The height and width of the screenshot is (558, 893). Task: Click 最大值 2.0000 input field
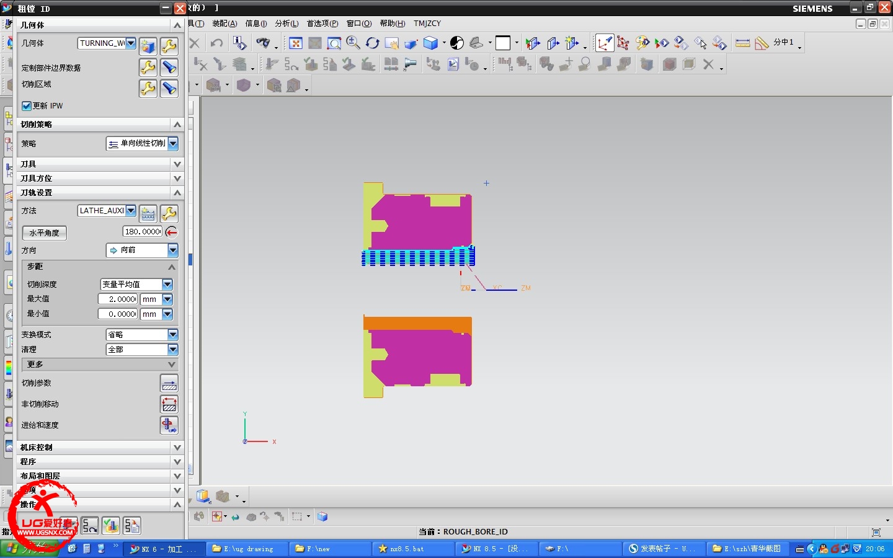click(x=118, y=299)
